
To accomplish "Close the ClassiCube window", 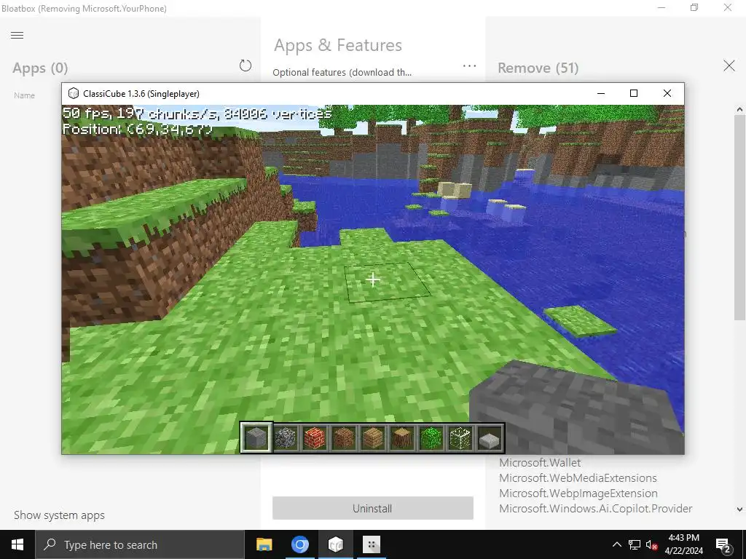I will click(667, 94).
